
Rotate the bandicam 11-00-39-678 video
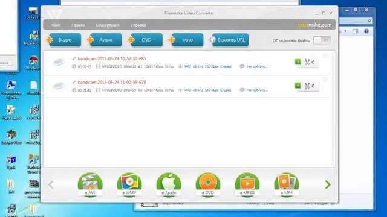point(313,86)
